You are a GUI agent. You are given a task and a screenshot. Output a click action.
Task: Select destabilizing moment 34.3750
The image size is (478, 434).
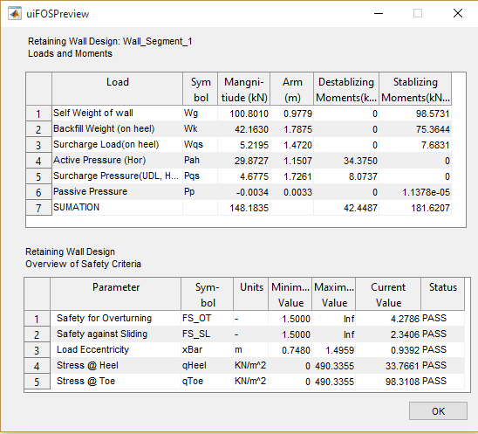click(346, 161)
